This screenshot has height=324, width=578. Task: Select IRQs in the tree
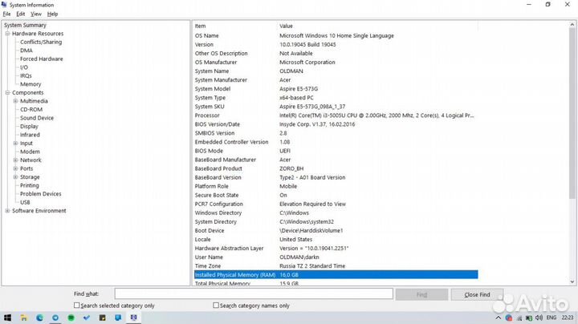click(x=26, y=76)
